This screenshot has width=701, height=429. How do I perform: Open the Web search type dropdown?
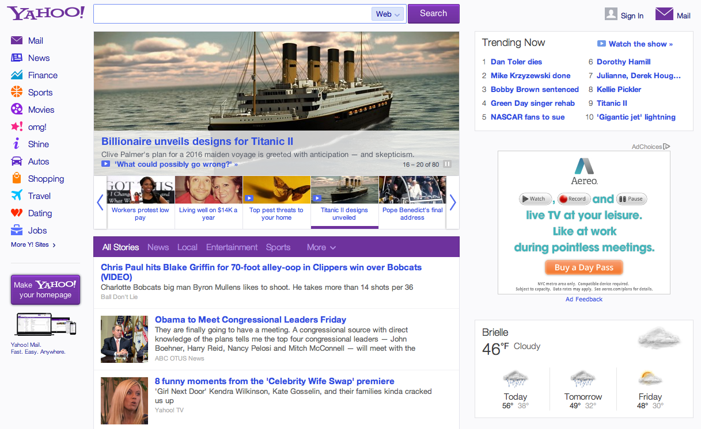coord(388,14)
